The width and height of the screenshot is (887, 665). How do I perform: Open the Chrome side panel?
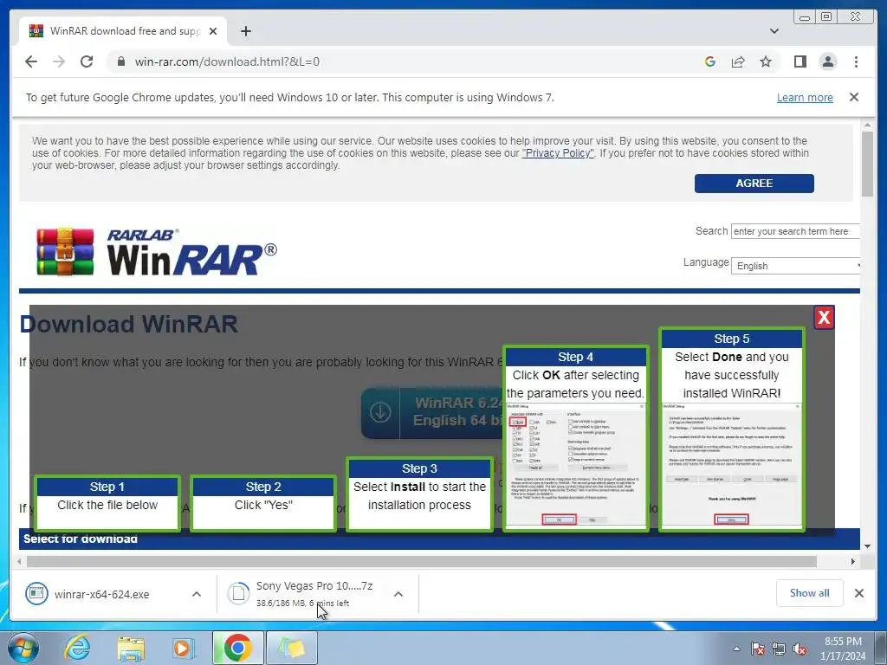800,61
